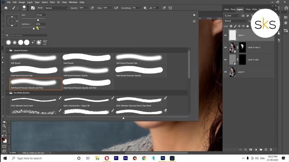Viewport: 289px width, 162px height.
Task: Filter layers by adjustment layer icon
Action: coord(247,16)
